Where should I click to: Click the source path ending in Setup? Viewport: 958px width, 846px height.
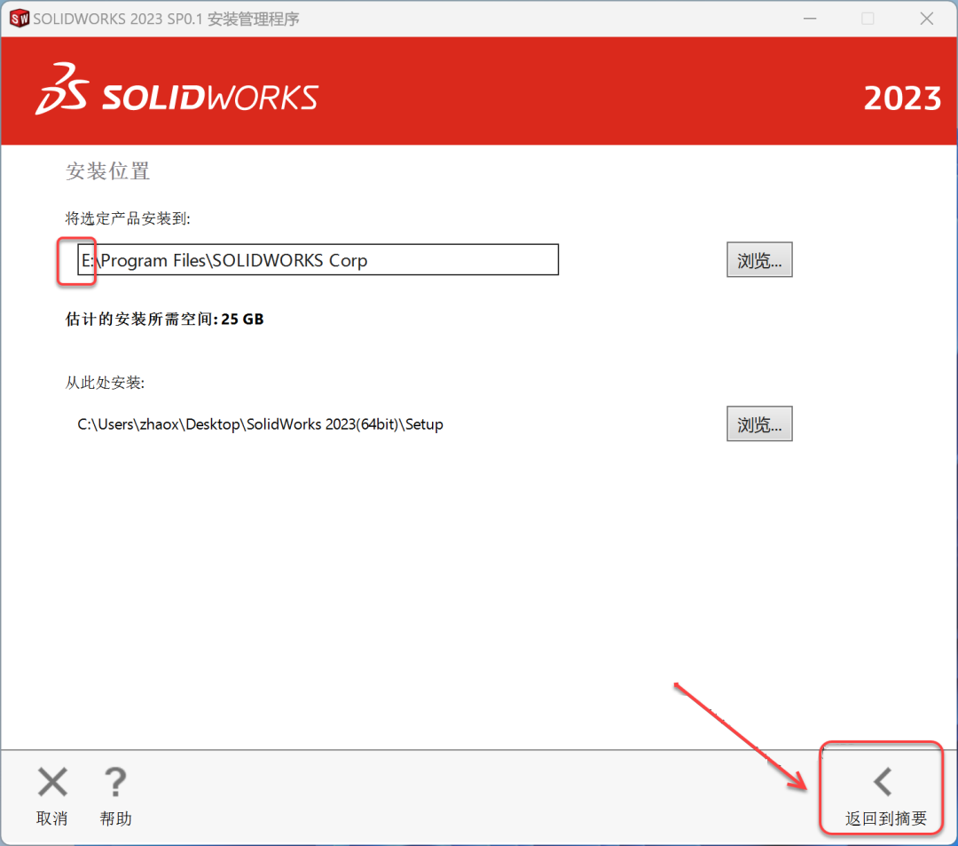point(259,423)
